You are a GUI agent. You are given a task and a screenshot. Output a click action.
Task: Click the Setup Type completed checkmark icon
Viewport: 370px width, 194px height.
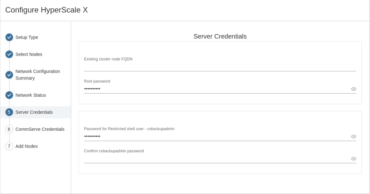pos(9,37)
